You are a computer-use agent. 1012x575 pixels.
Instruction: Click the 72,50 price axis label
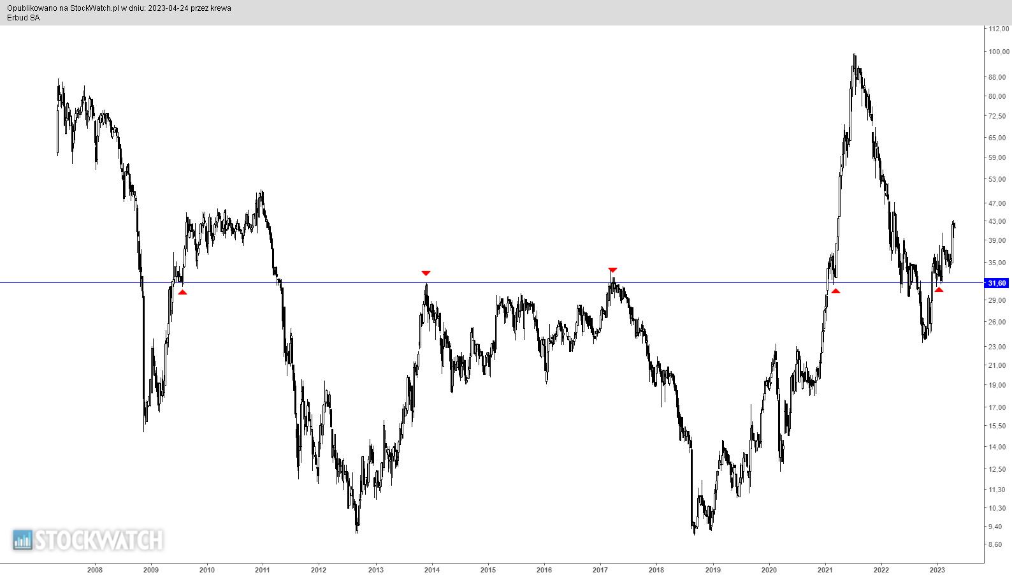[x=997, y=116]
